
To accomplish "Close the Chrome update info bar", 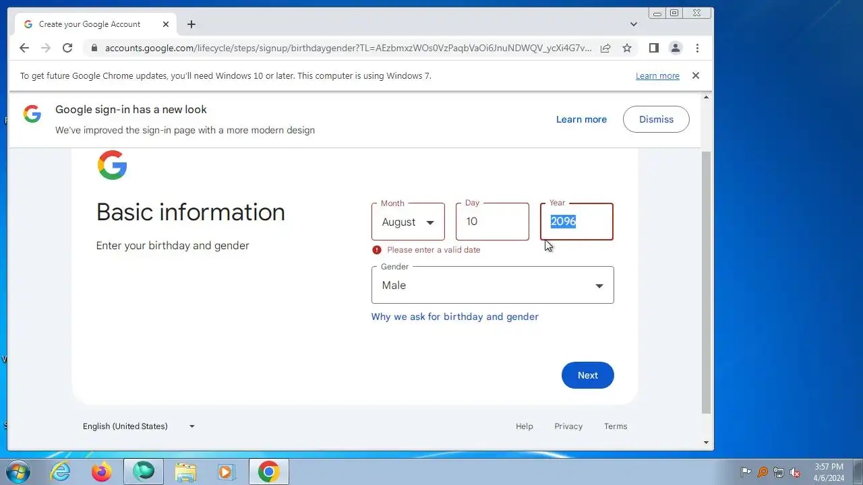I will (x=696, y=75).
